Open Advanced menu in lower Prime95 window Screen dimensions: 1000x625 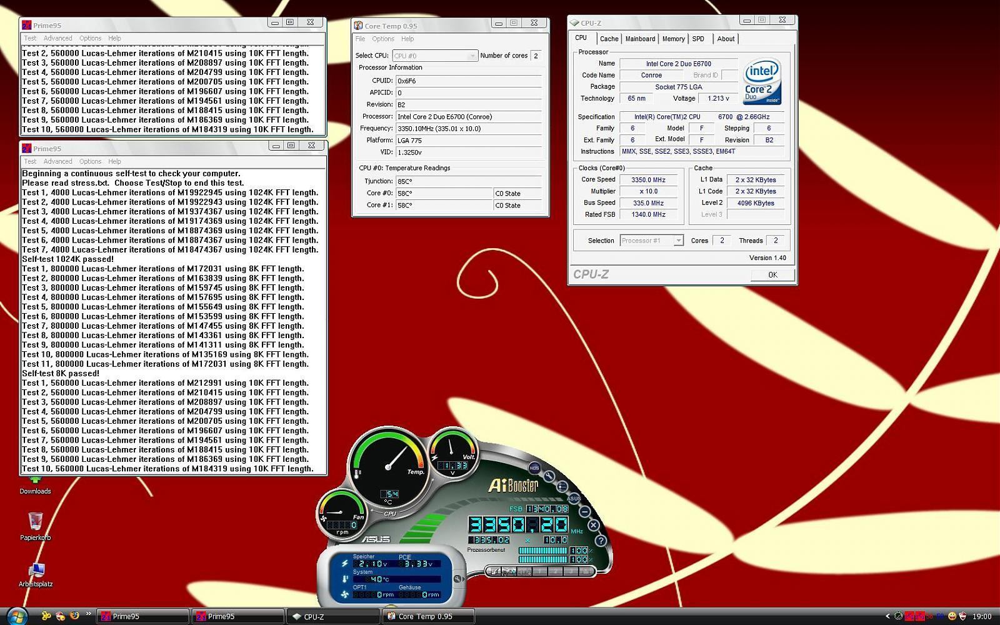click(58, 161)
